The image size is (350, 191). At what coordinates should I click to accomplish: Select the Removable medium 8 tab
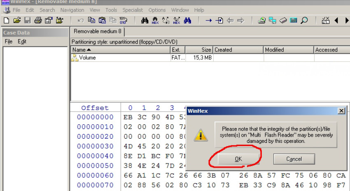click(97, 31)
